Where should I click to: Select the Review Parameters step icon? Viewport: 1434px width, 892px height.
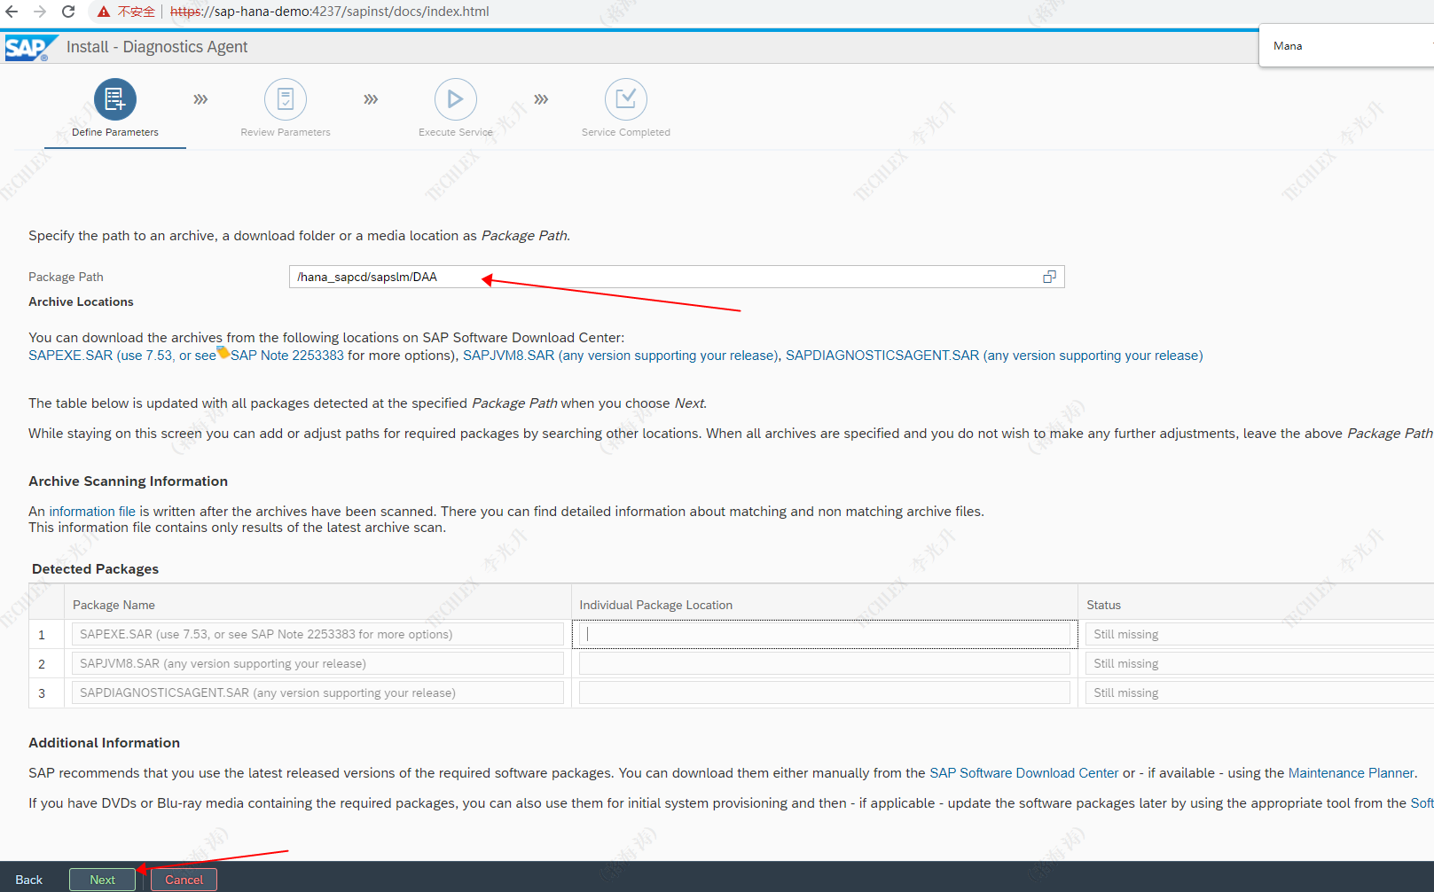(x=286, y=99)
